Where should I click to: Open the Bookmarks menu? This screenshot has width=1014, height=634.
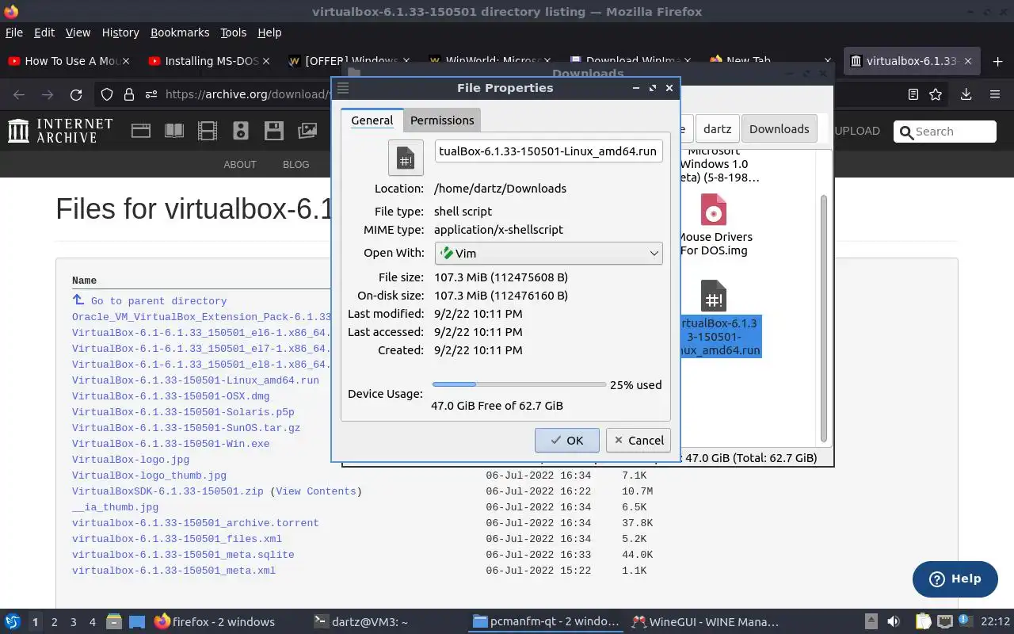pos(180,32)
